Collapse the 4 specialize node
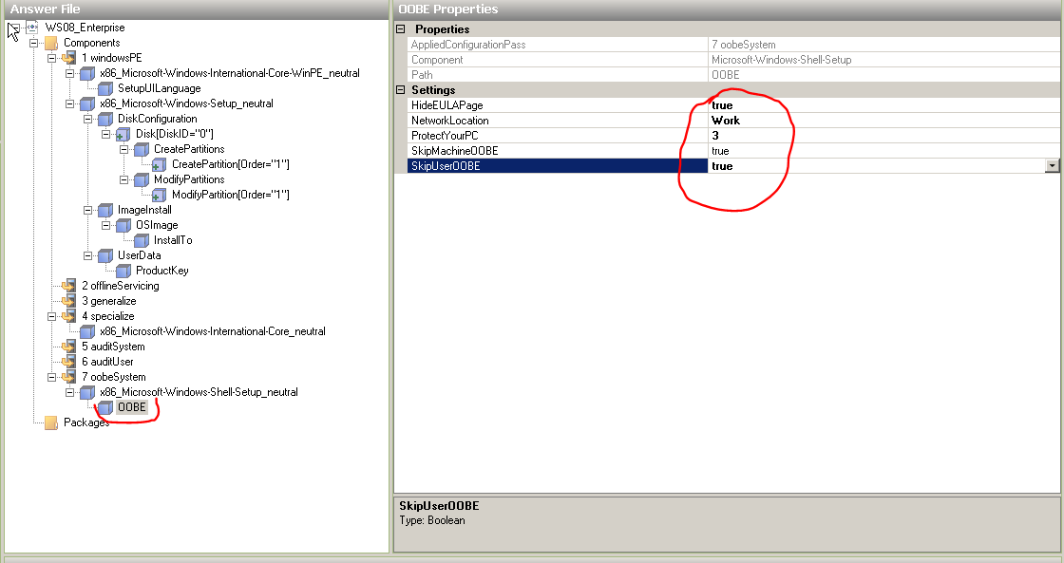 coord(51,316)
